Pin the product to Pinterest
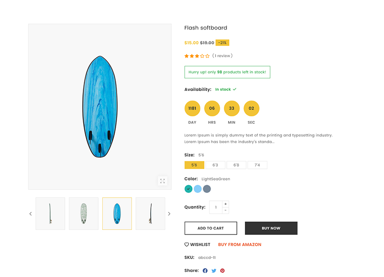This screenshot has width=384, height=277. [223, 271]
